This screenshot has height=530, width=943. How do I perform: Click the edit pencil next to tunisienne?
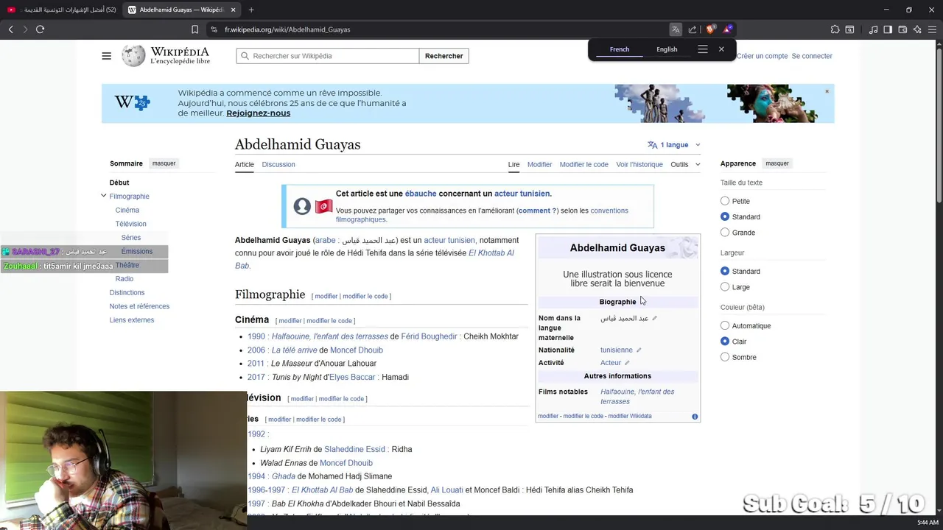[x=639, y=350]
